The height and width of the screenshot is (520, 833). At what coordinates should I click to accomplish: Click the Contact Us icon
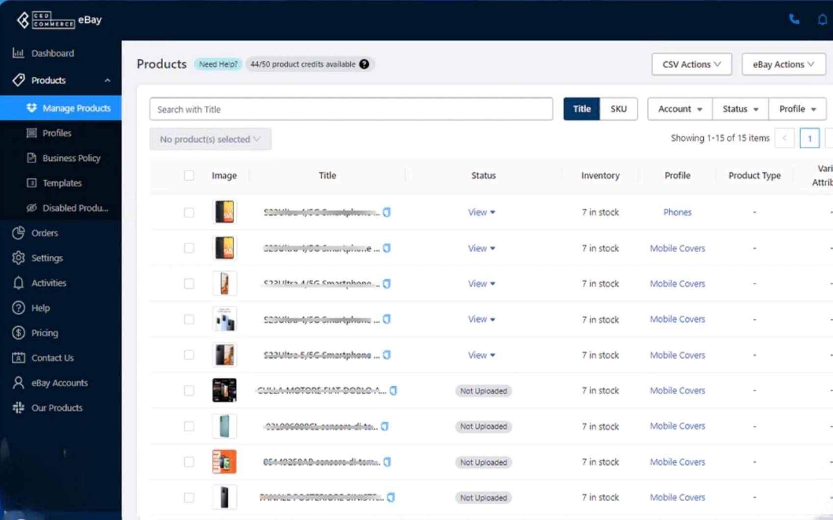tap(19, 357)
